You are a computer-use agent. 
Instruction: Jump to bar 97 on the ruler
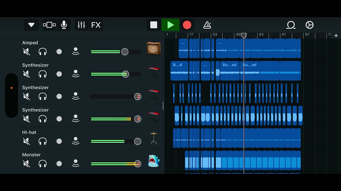(307, 34)
